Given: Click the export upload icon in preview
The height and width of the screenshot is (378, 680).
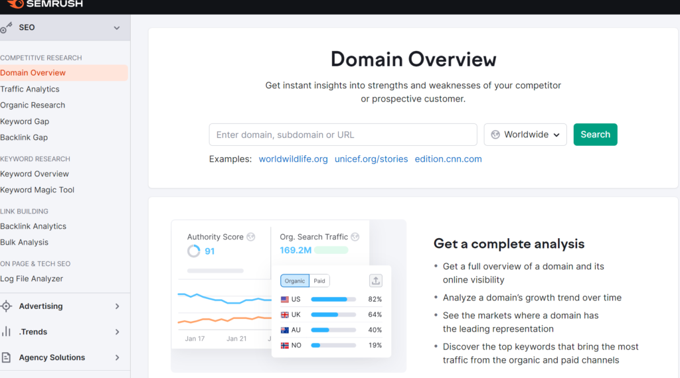Looking at the screenshot, I should [x=376, y=281].
